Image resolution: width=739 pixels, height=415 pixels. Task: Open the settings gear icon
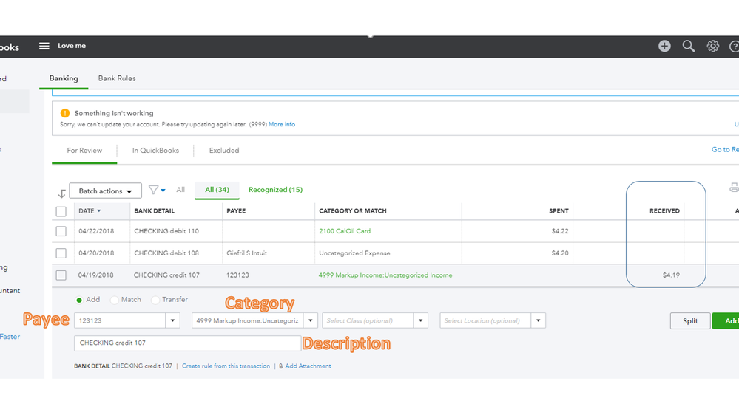(x=712, y=46)
